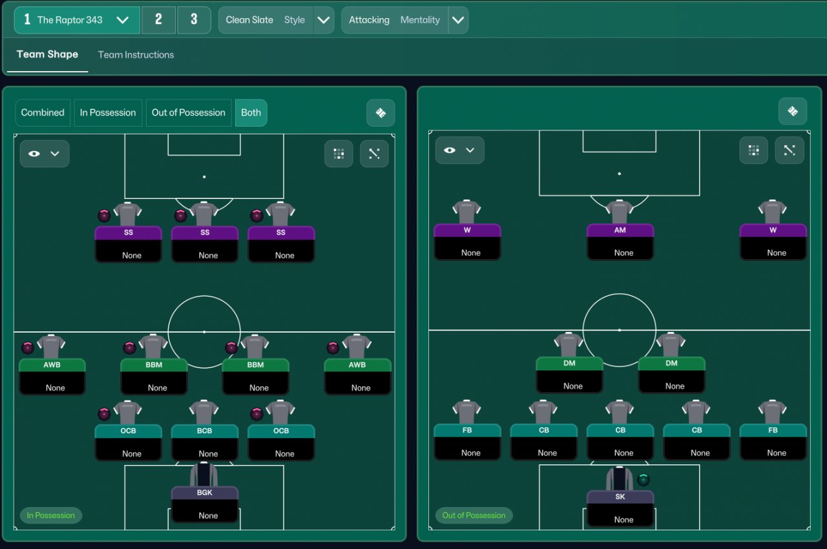
Task: Click the grid overlay icon on Out of Possession pitch
Action: (753, 150)
